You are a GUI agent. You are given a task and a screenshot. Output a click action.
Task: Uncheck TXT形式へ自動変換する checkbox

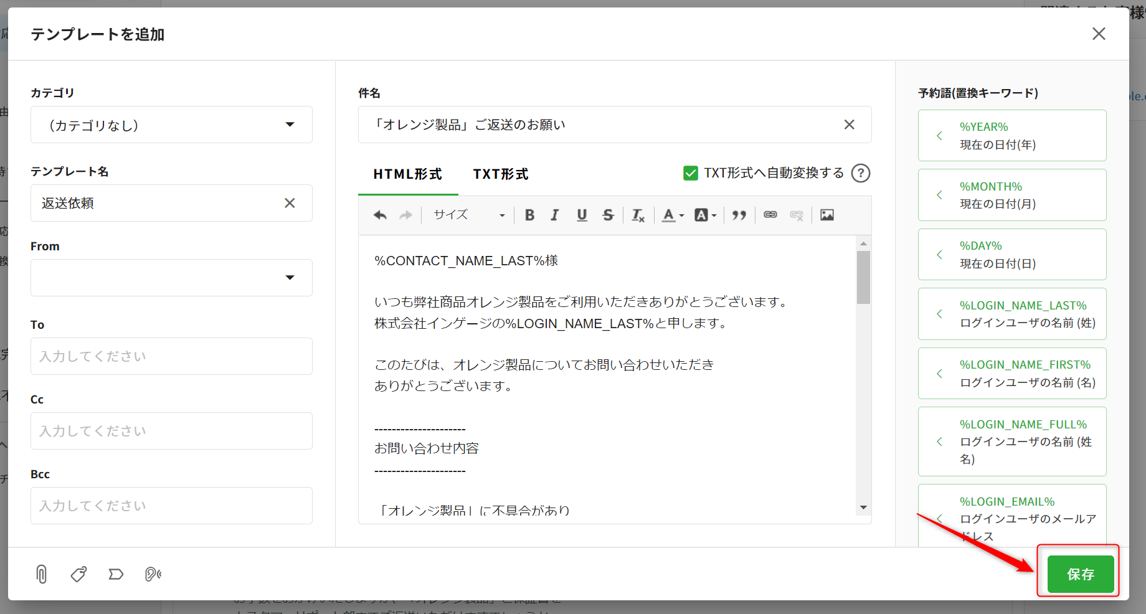(x=691, y=173)
